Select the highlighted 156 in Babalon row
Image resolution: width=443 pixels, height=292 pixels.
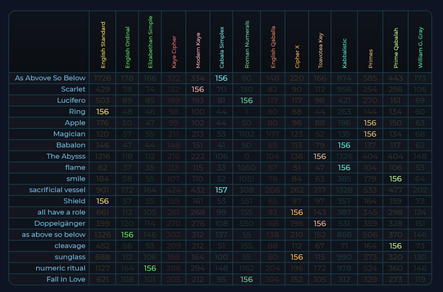point(344,145)
